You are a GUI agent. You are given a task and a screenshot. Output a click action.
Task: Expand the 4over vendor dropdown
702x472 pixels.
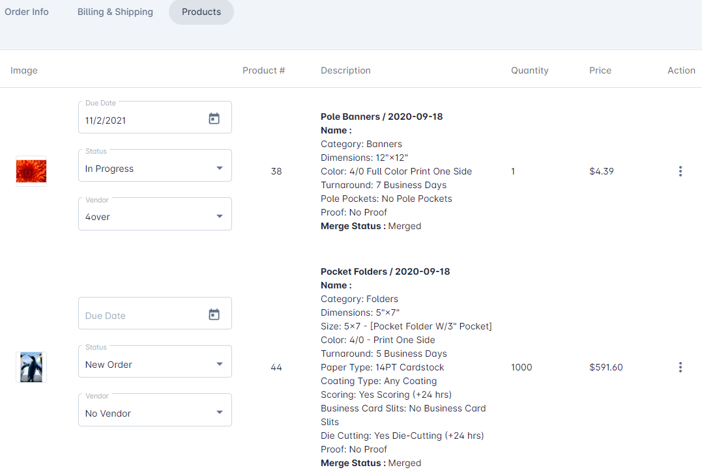(155, 214)
